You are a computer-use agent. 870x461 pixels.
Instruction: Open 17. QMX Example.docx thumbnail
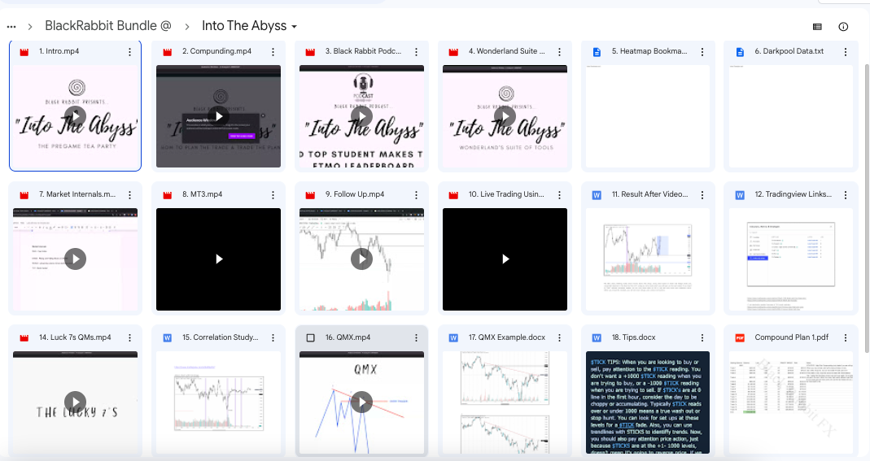505,402
